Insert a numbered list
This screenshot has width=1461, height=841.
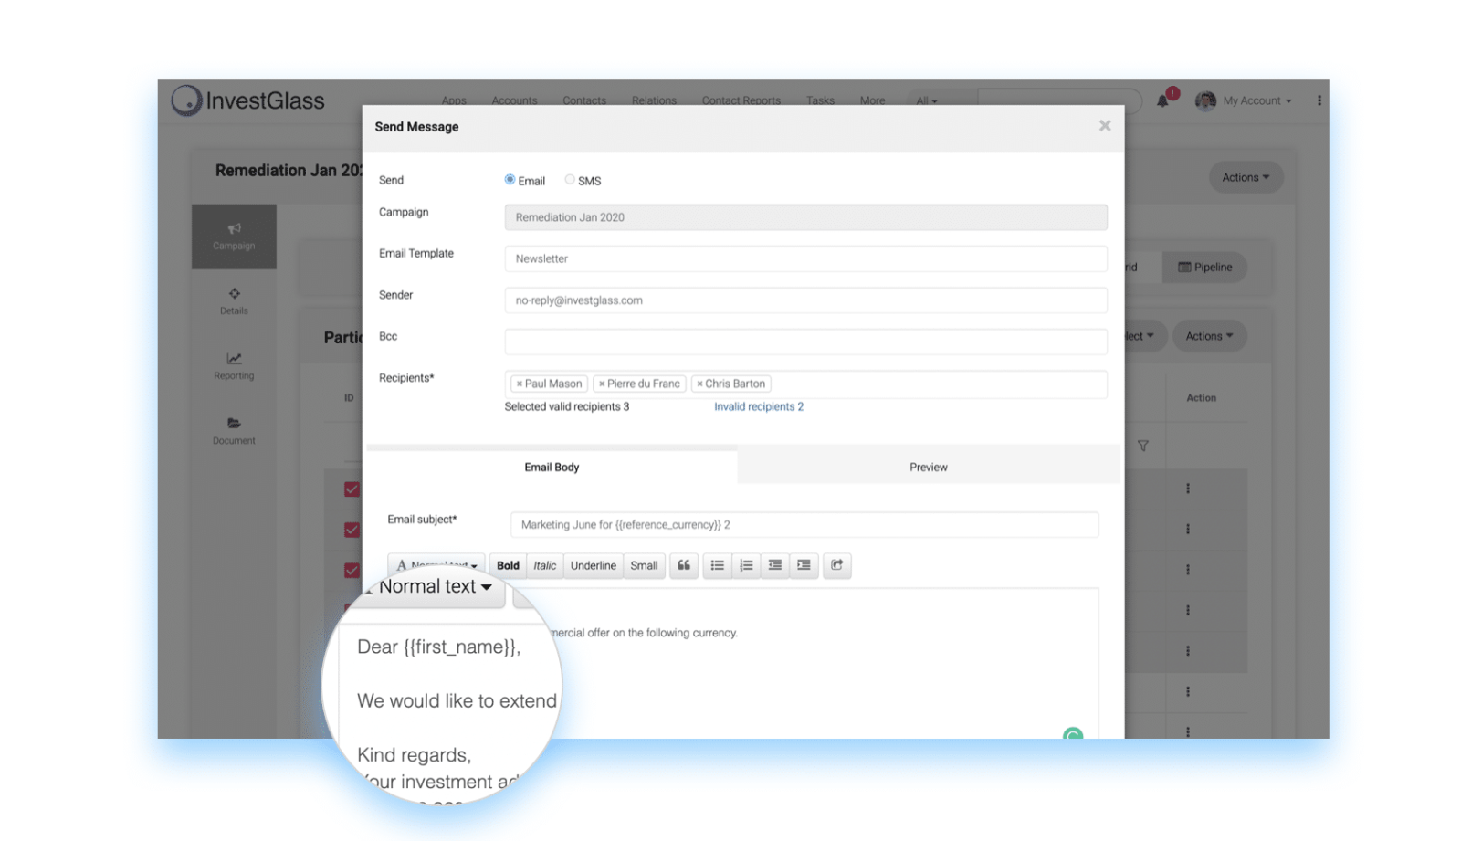[746, 566]
